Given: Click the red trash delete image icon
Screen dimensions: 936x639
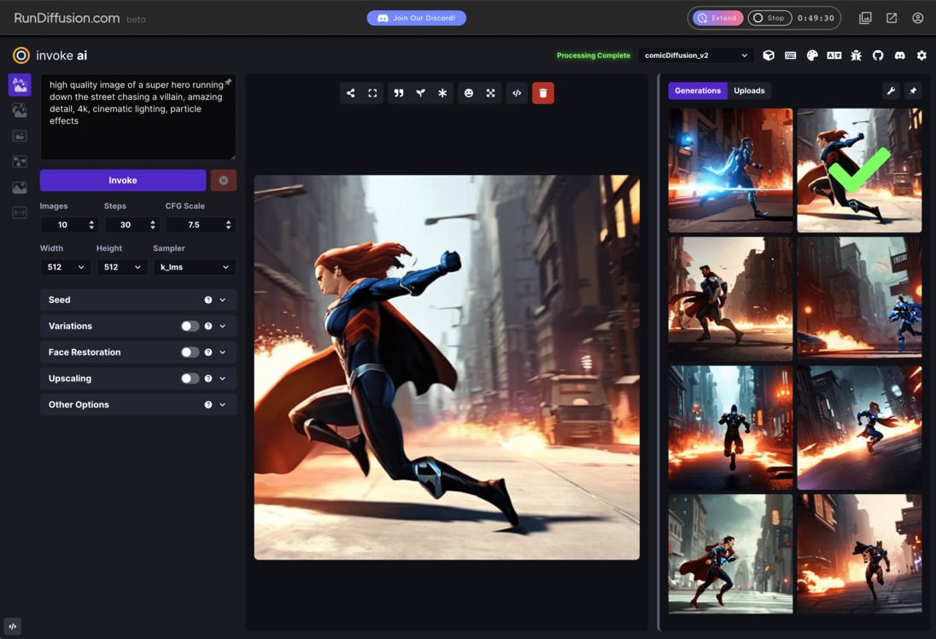Looking at the screenshot, I should click(542, 93).
